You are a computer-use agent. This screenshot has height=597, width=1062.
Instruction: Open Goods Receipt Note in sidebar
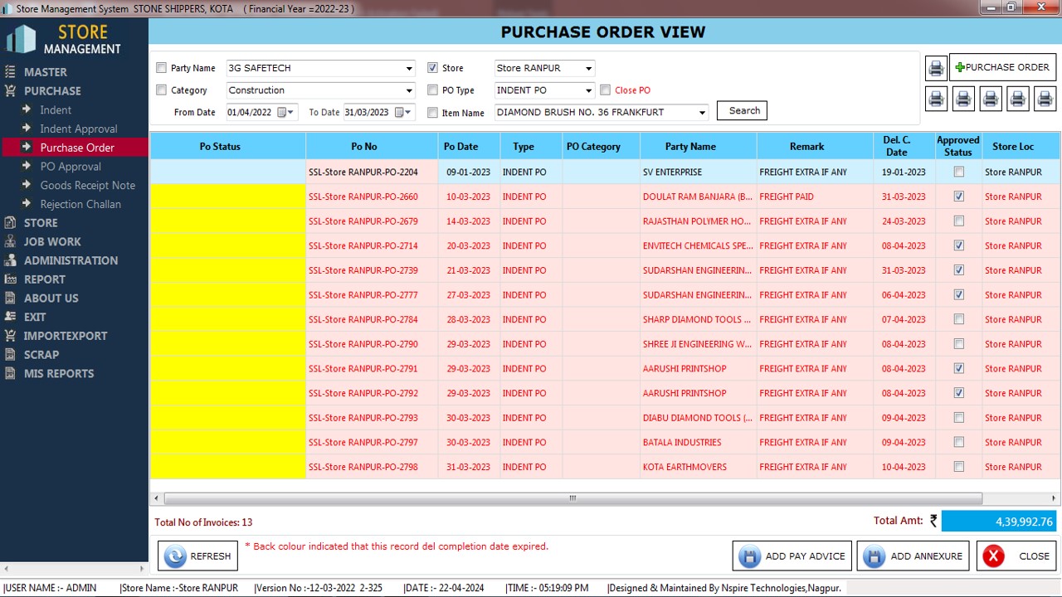click(87, 185)
